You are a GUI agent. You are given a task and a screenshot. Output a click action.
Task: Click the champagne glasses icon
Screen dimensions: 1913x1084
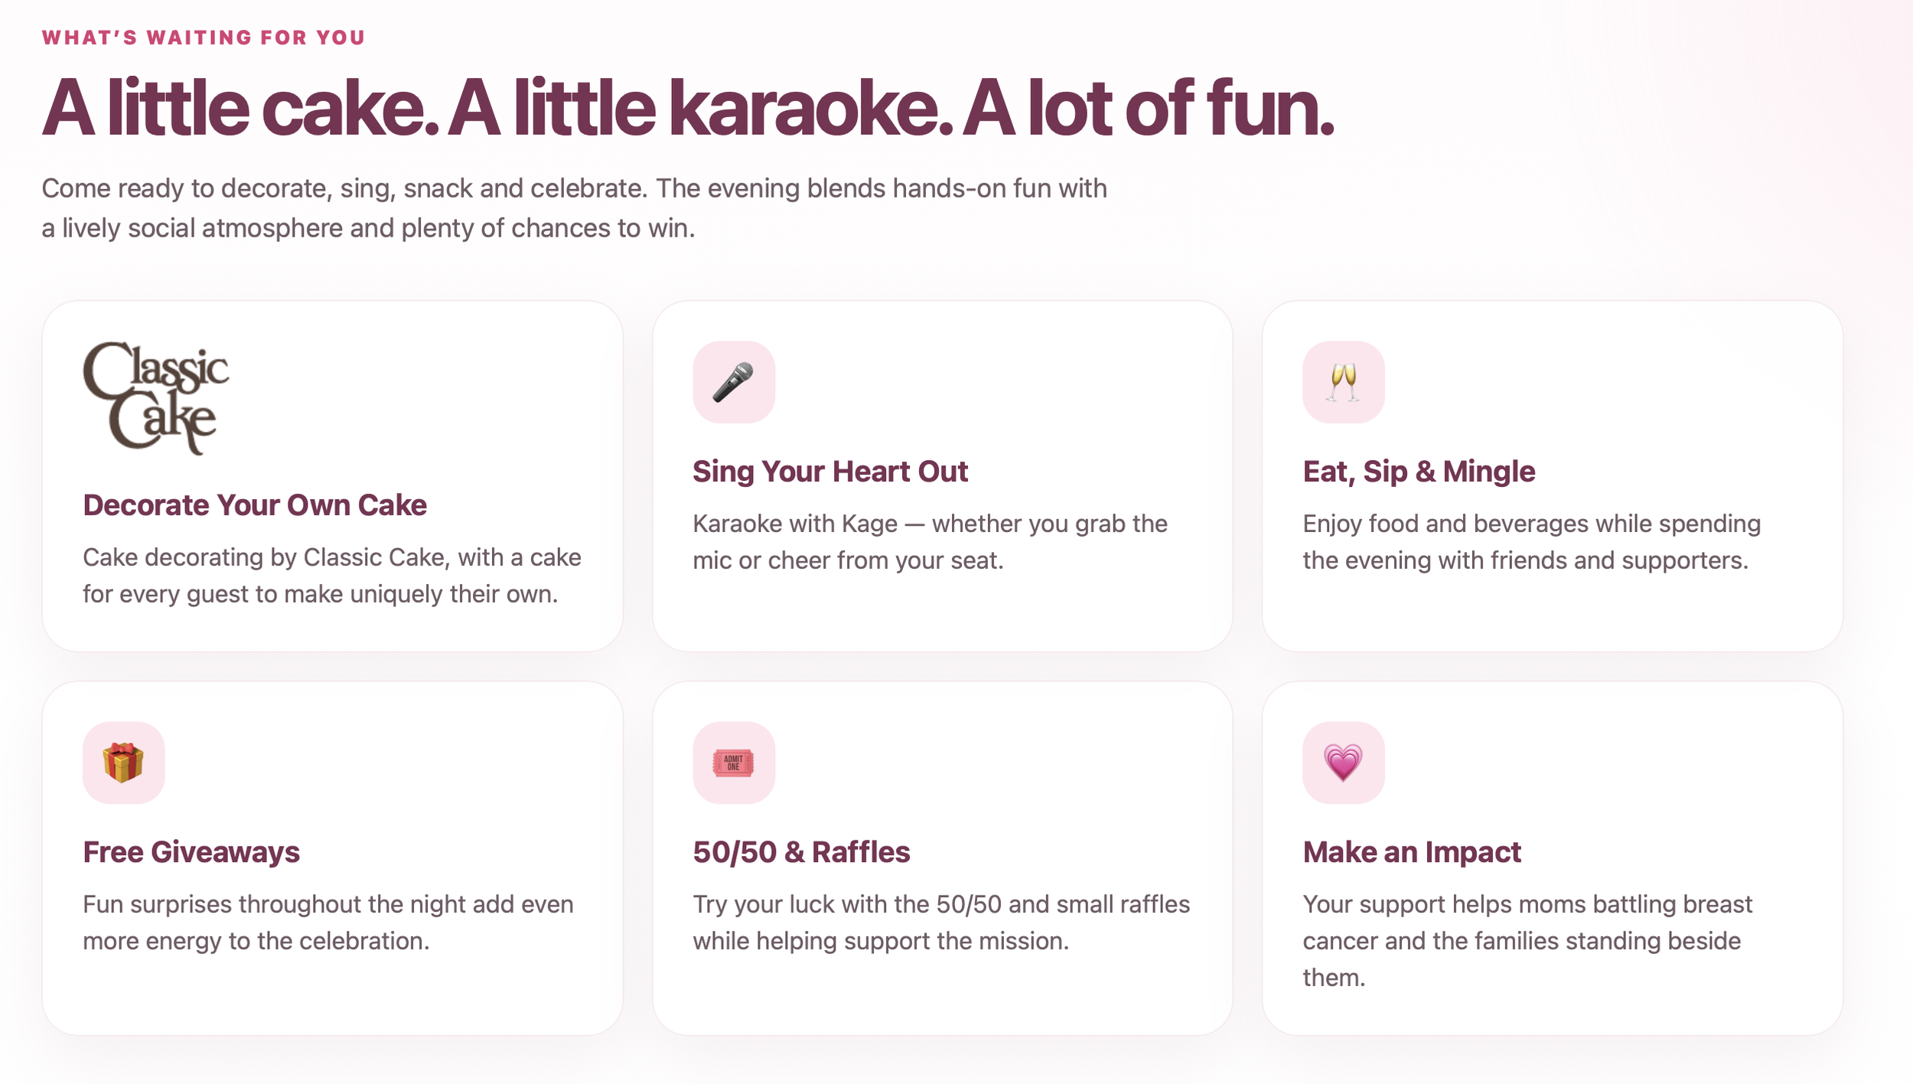pyautogui.click(x=1344, y=382)
